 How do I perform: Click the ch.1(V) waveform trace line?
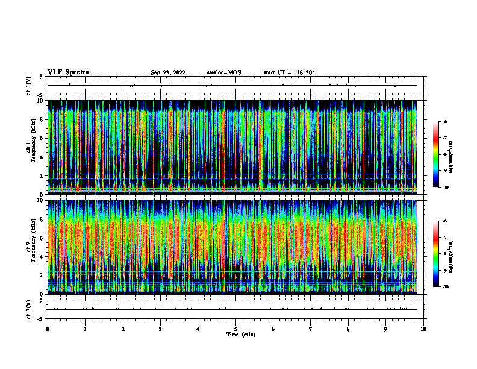coord(232,86)
